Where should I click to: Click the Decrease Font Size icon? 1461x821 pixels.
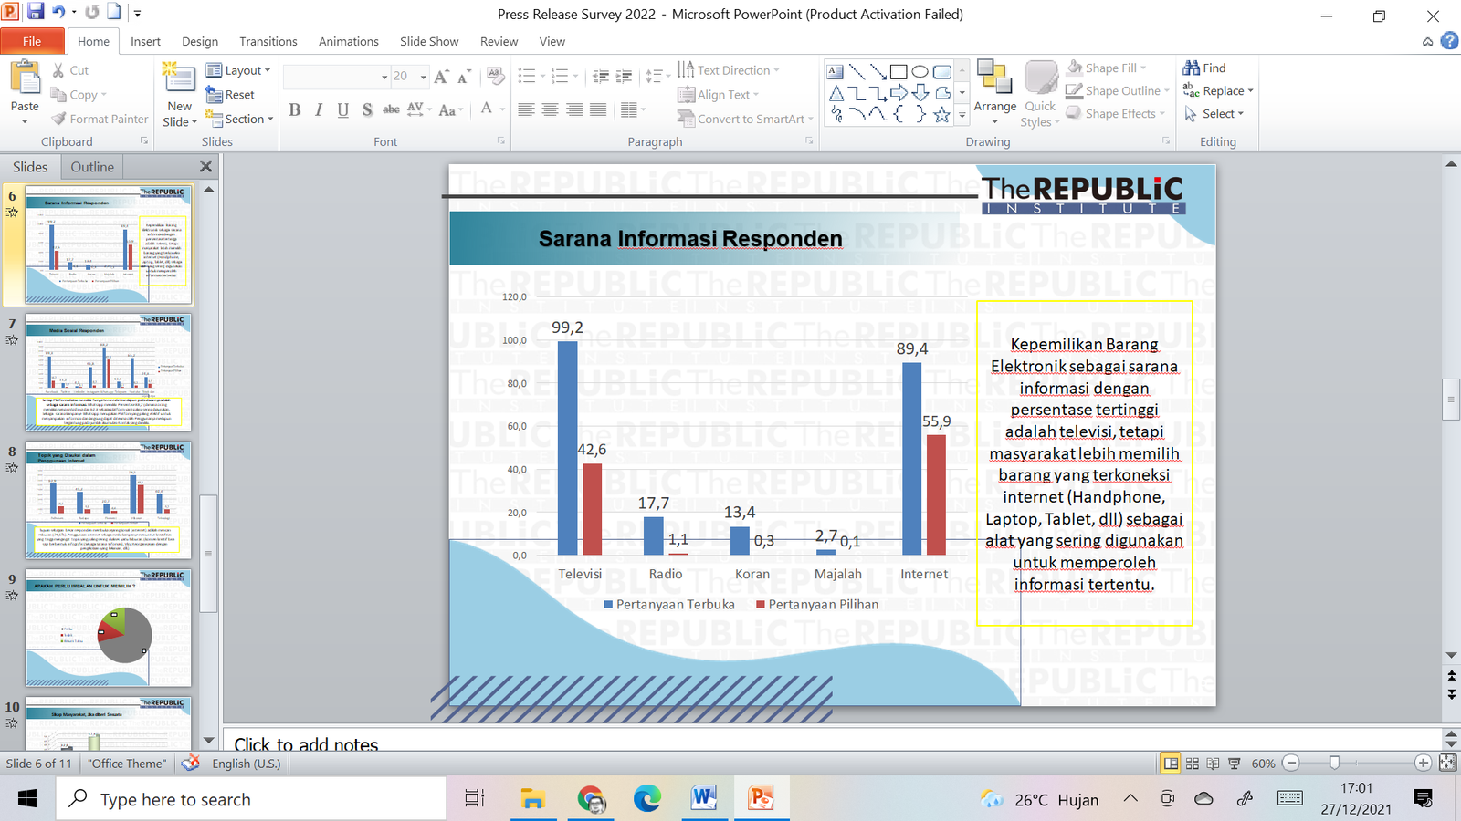(x=464, y=77)
